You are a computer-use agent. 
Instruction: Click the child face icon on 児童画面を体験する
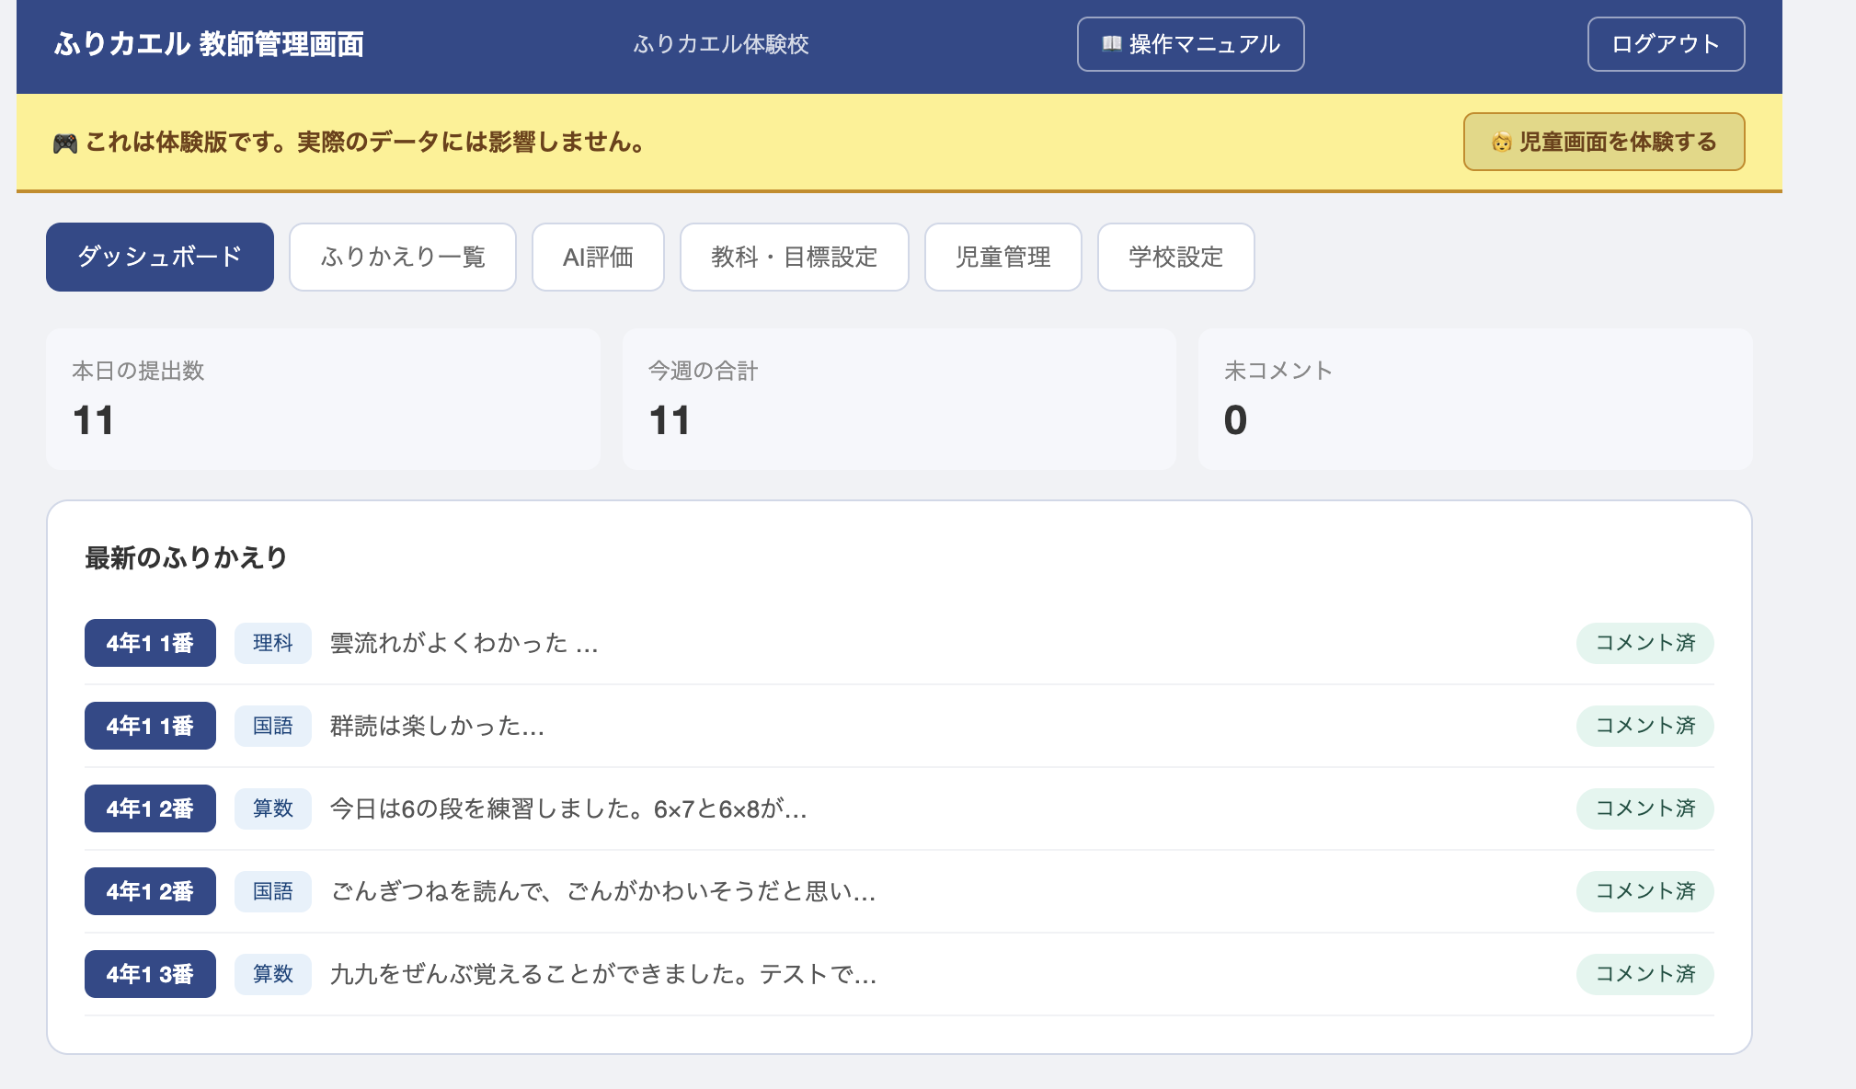pyautogui.click(x=1501, y=142)
